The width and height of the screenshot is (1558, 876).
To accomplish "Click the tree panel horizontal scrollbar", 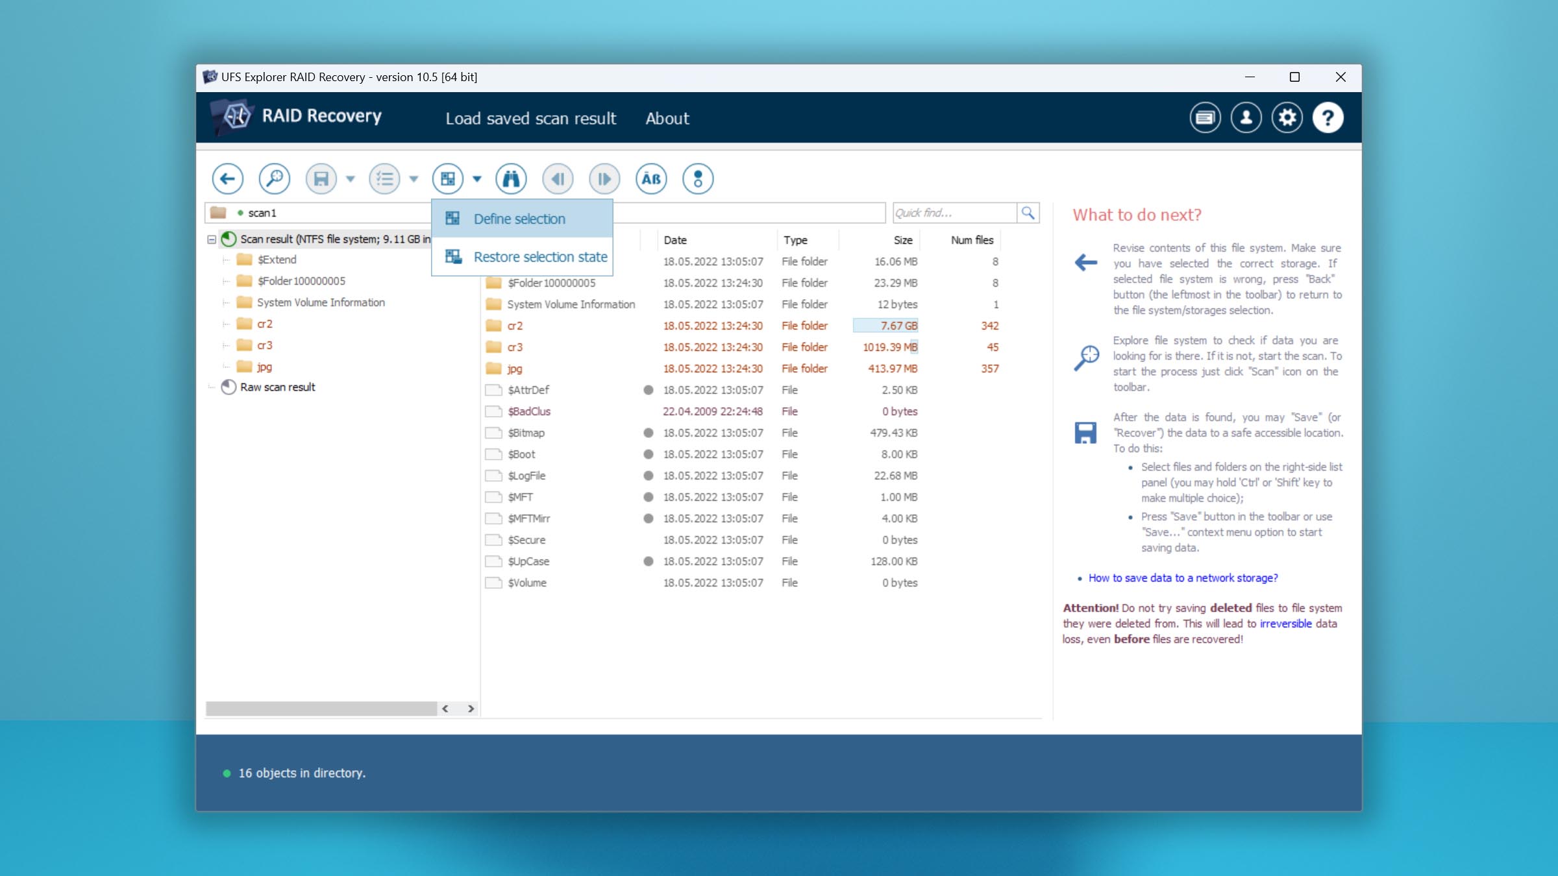I will tap(321, 709).
